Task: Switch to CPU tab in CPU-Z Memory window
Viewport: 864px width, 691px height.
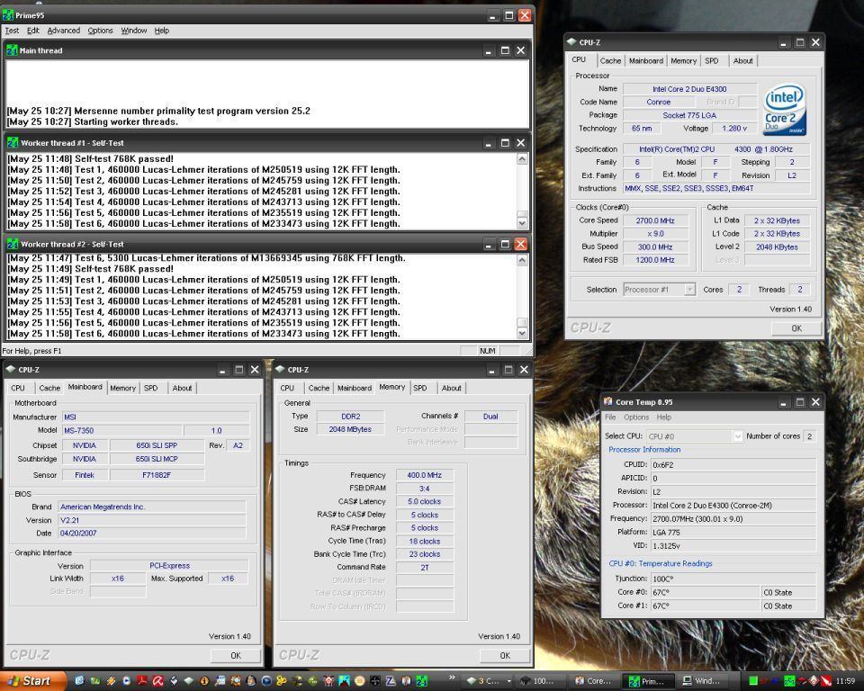Action: click(x=287, y=388)
